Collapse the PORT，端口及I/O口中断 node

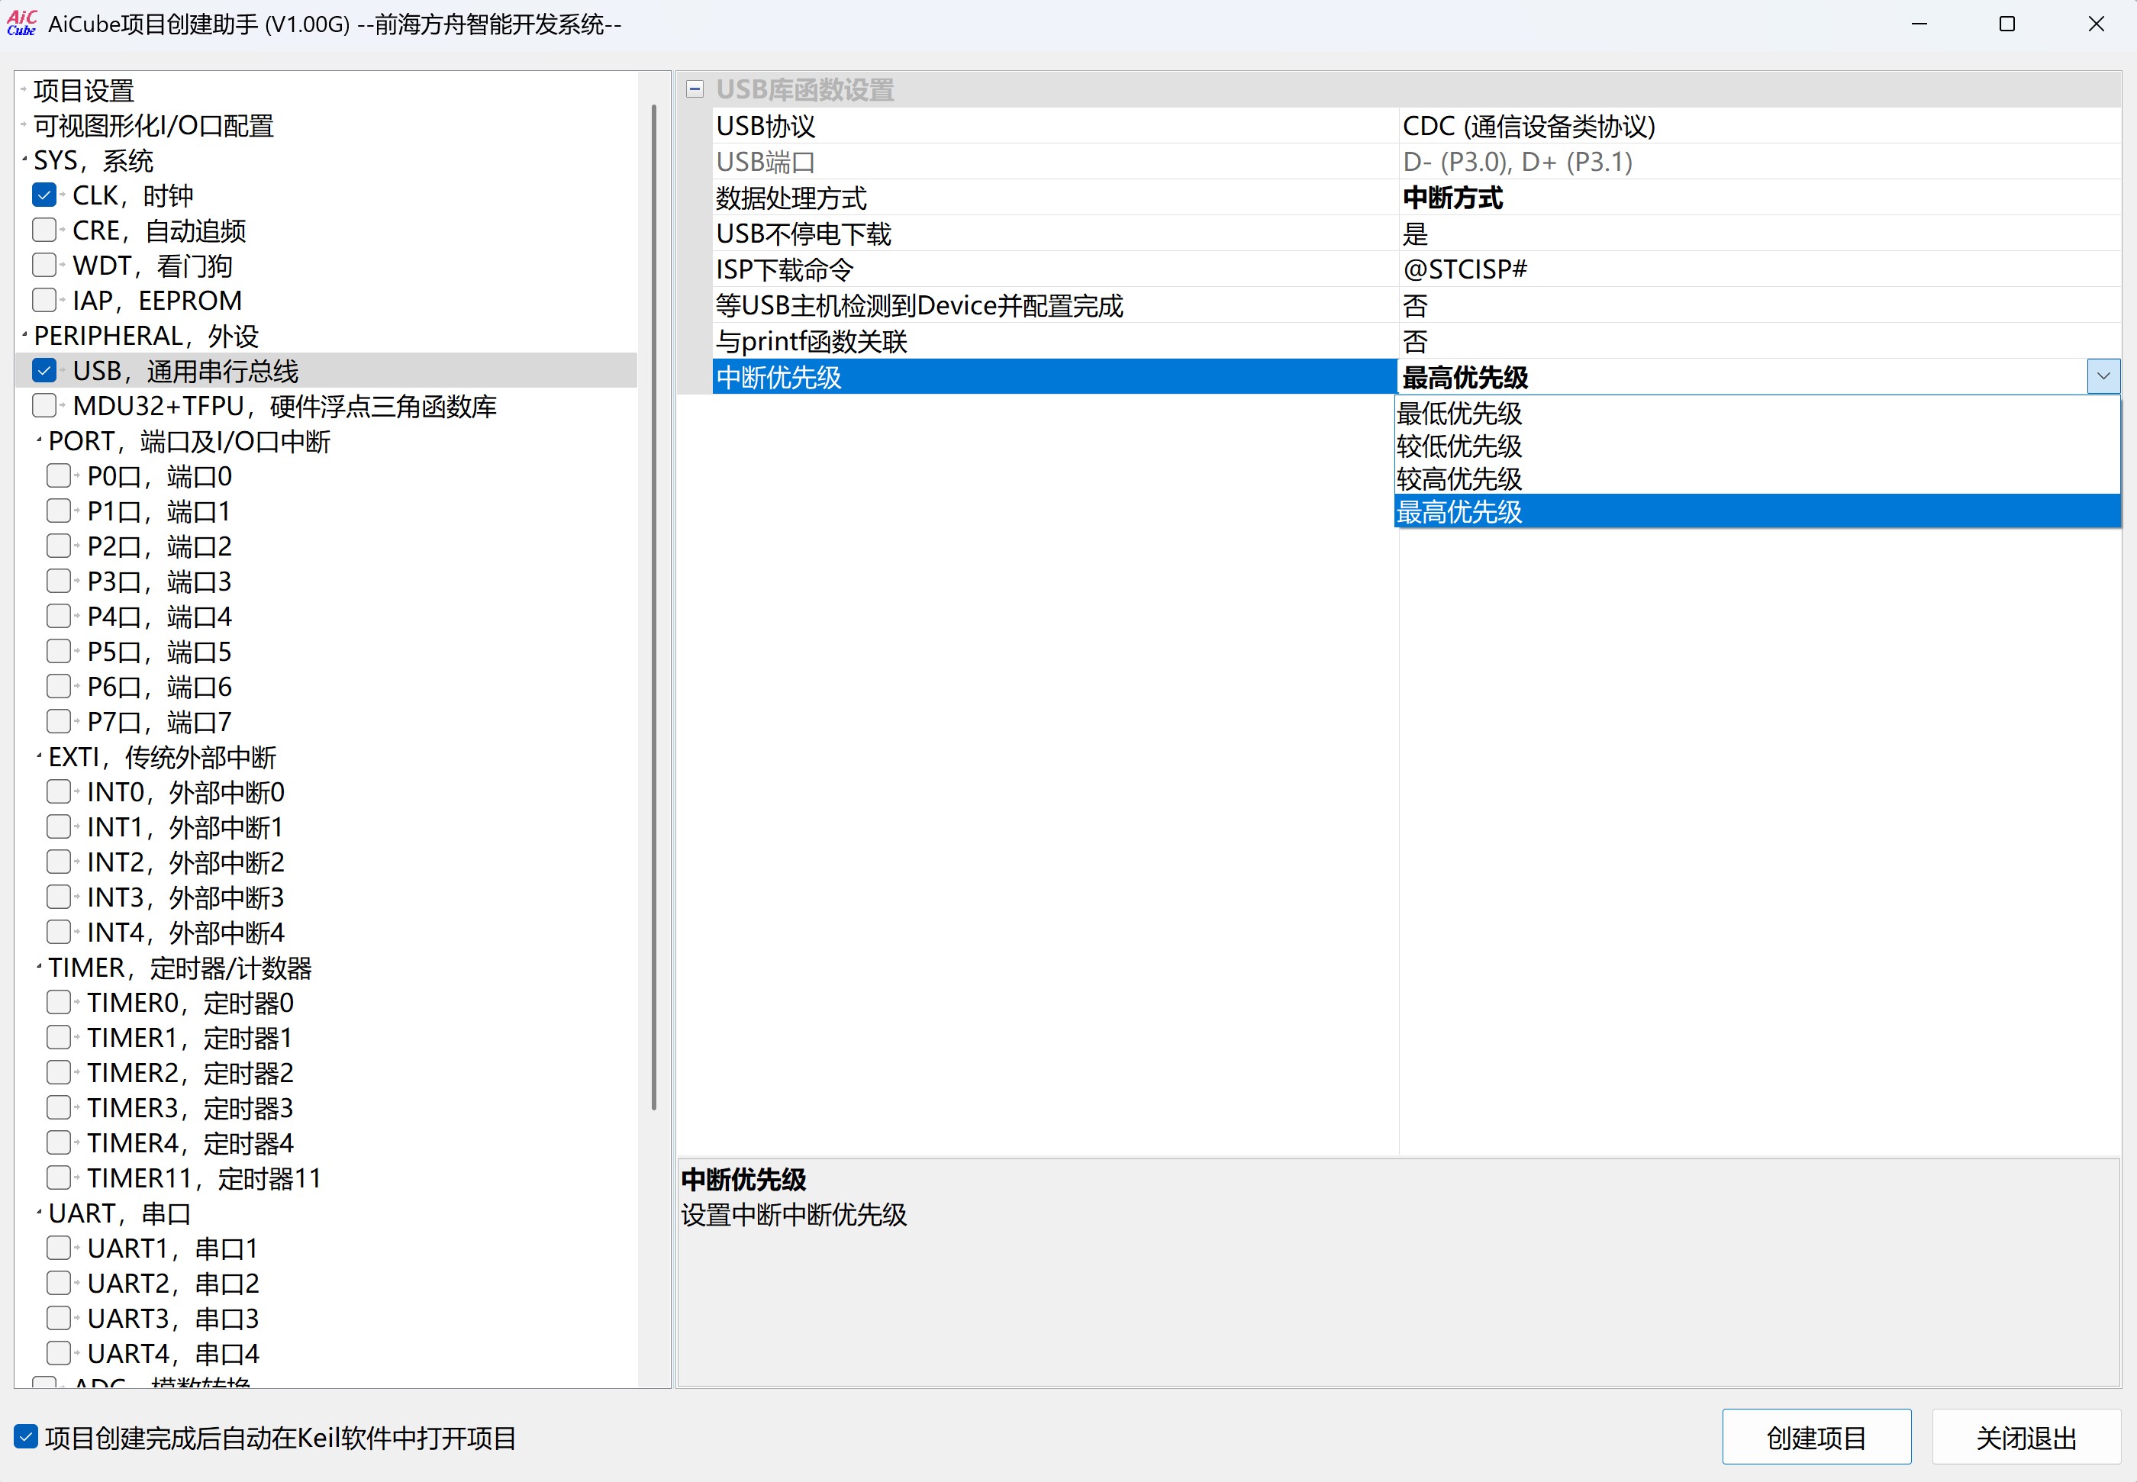tap(39, 440)
